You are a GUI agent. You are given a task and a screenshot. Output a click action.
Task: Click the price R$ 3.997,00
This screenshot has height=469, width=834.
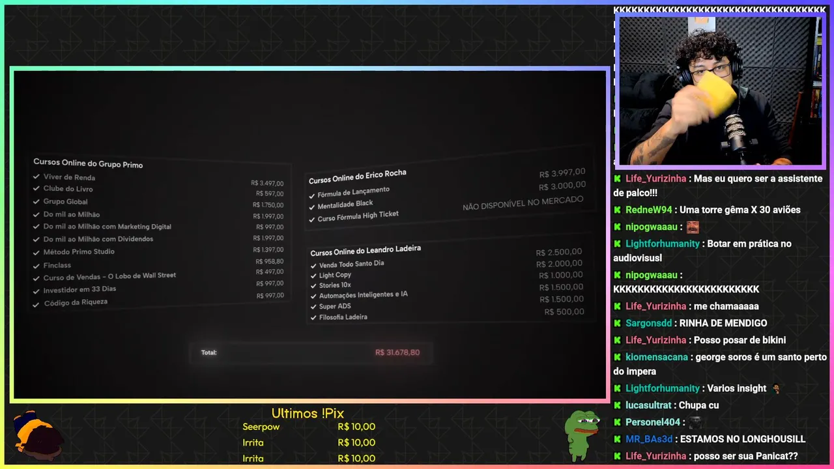562,173
